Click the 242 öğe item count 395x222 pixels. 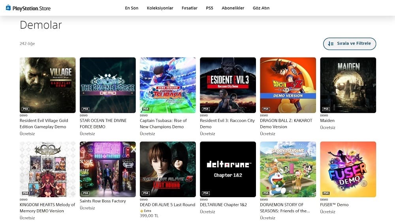[27, 44]
